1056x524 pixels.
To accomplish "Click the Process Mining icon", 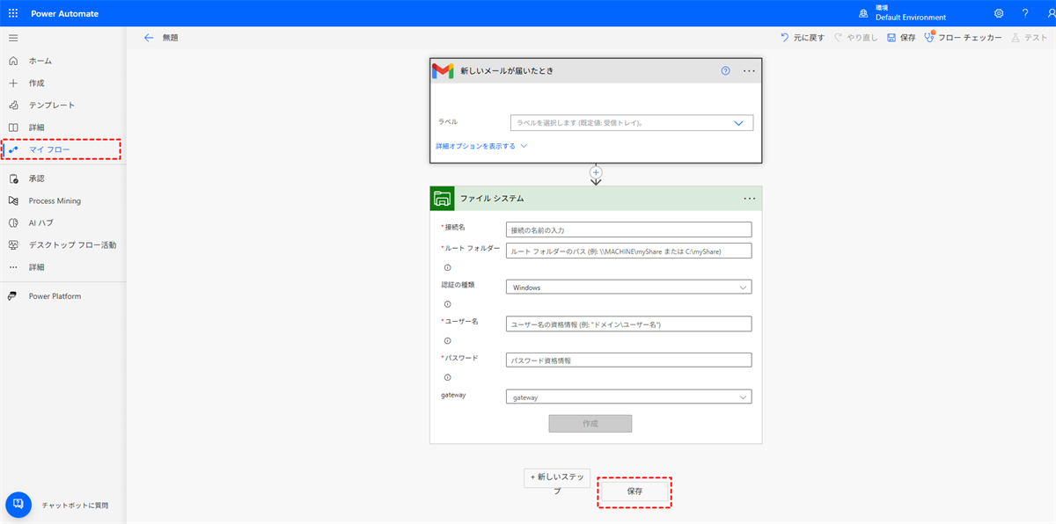I will point(13,200).
